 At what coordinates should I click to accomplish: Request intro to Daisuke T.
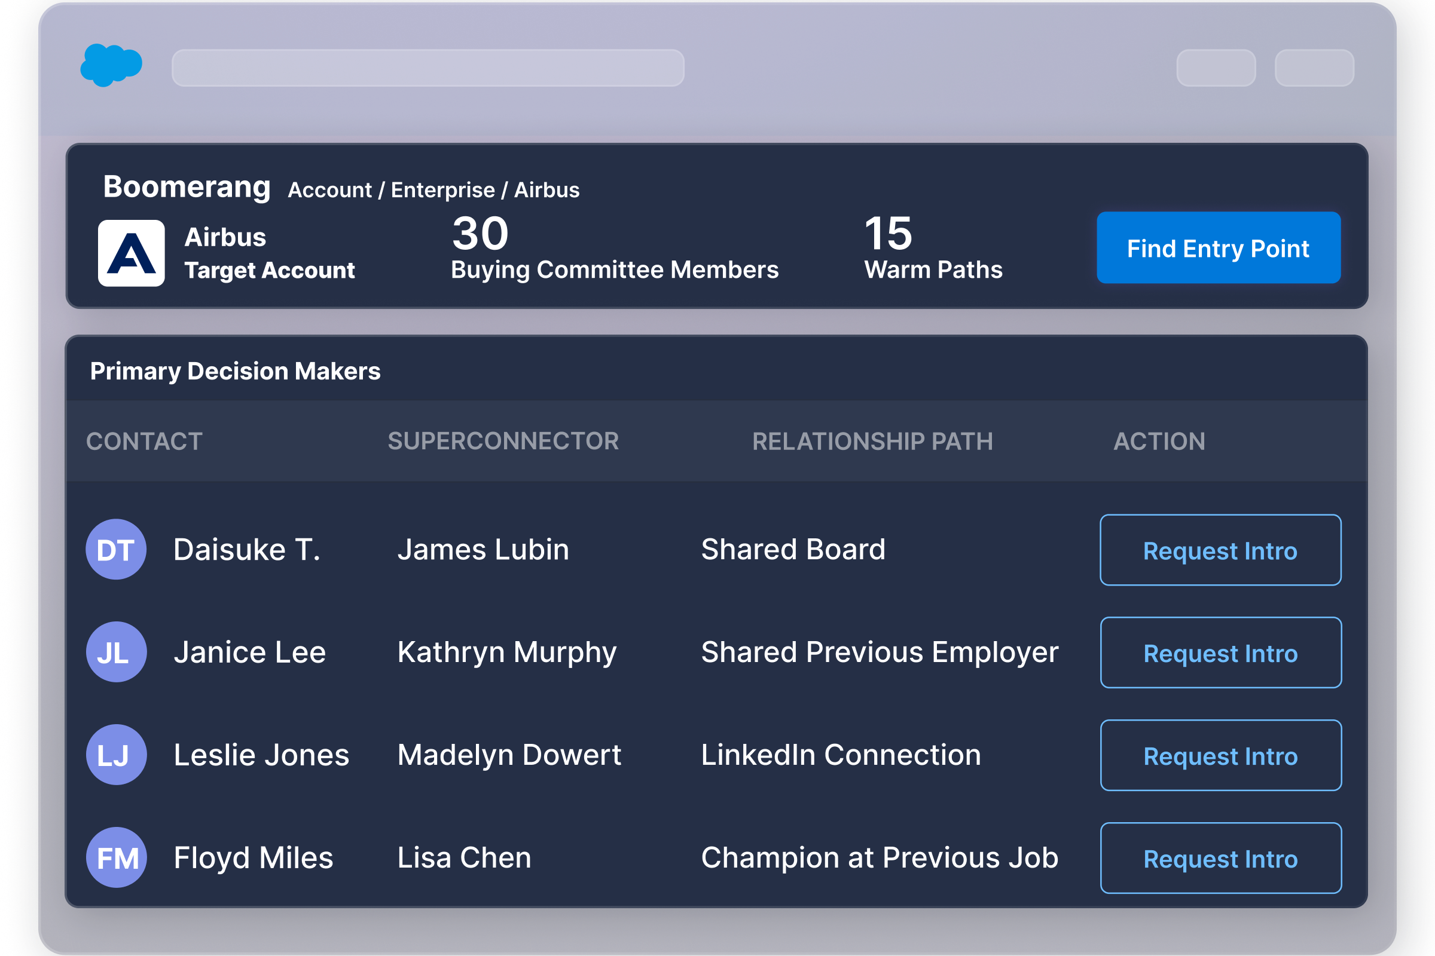[1220, 550]
